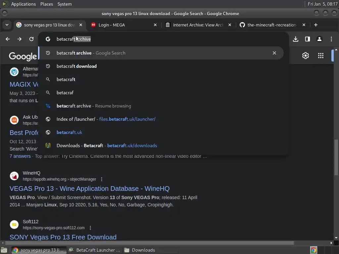Viewport: 339px width, 254px height.
Task: Go back to the previous page
Action: (8, 39)
